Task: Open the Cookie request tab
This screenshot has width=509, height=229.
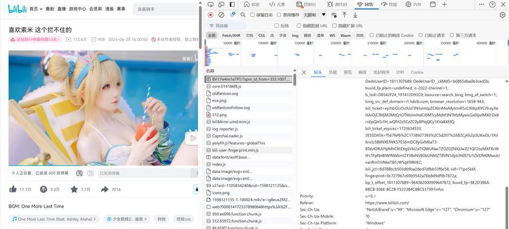Action: pyautogui.click(x=417, y=73)
